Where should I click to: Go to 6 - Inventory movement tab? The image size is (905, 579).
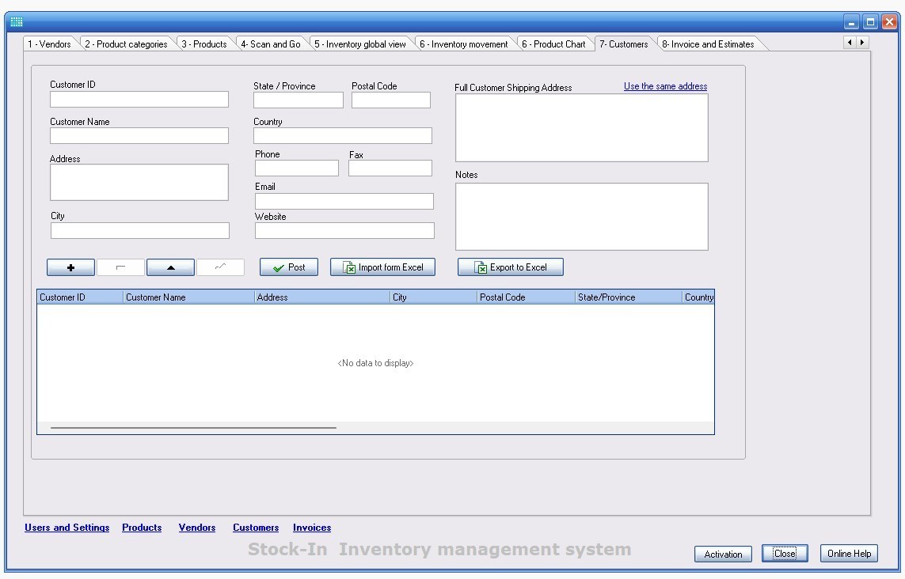pos(463,44)
